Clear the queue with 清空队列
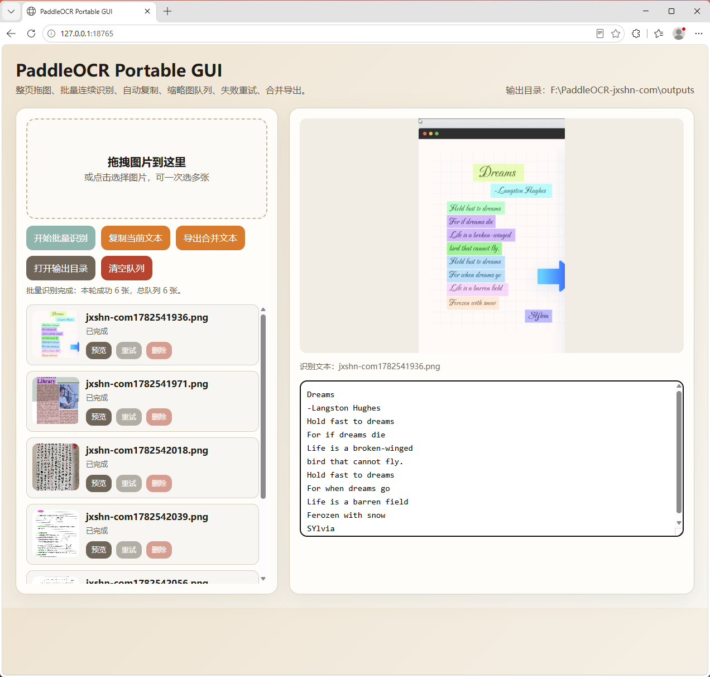Screen dimensions: 710x677 coord(127,268)
